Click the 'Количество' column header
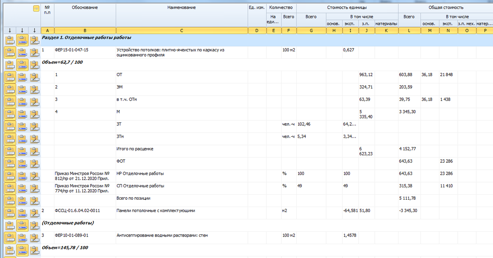493x258 pixels. (x=281, y=7)
